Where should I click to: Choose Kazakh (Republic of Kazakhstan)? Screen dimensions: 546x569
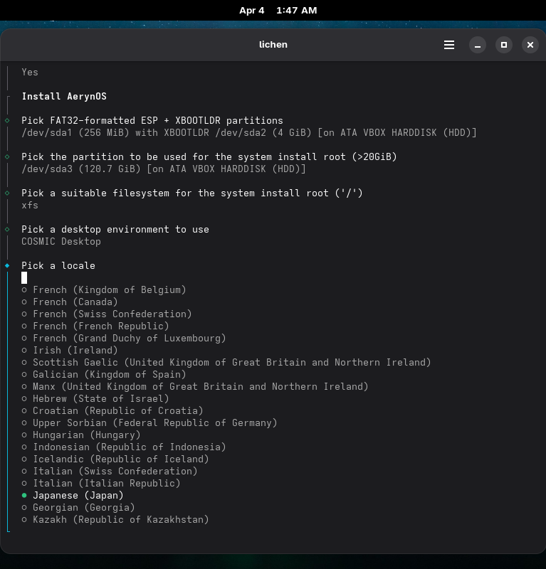120,519
